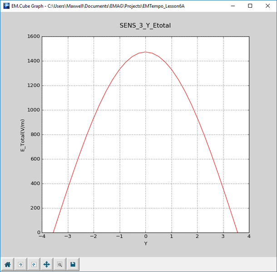Viewport: 277px width, 272px height.
Task: Select the Pan axes tool
Action: pyautogui.click(x=46, y=264)
